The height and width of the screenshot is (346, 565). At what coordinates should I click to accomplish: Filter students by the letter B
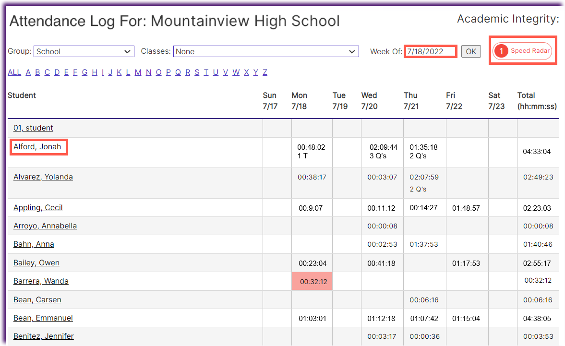click(x=37, y=72)
